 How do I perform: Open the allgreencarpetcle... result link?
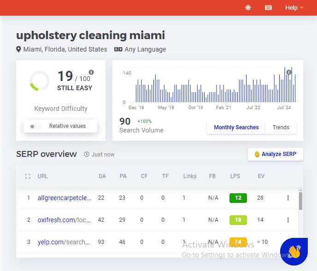tap(65, 198)
